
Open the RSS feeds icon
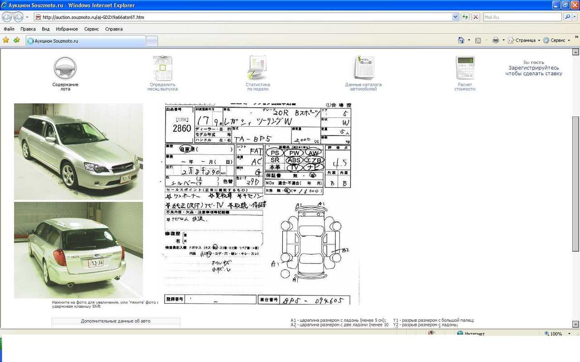[478, 40]
